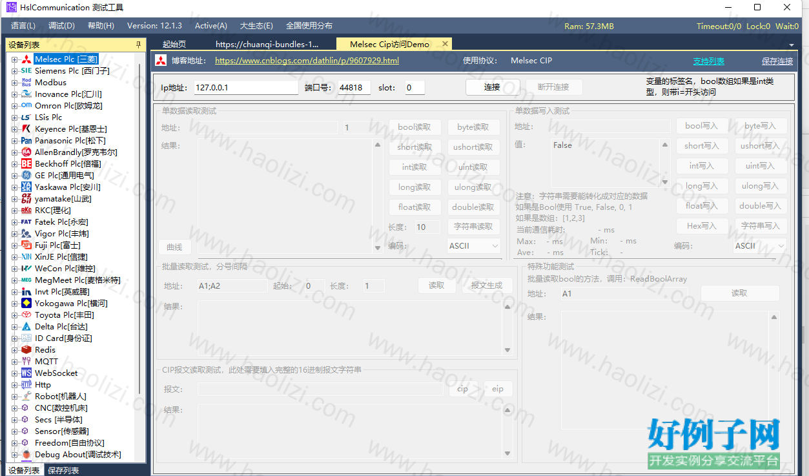Image resolution: width=809 pixels, height=476 pixels.
Task: Click the Panasonic Plc icon
Action: click(26, 141)
